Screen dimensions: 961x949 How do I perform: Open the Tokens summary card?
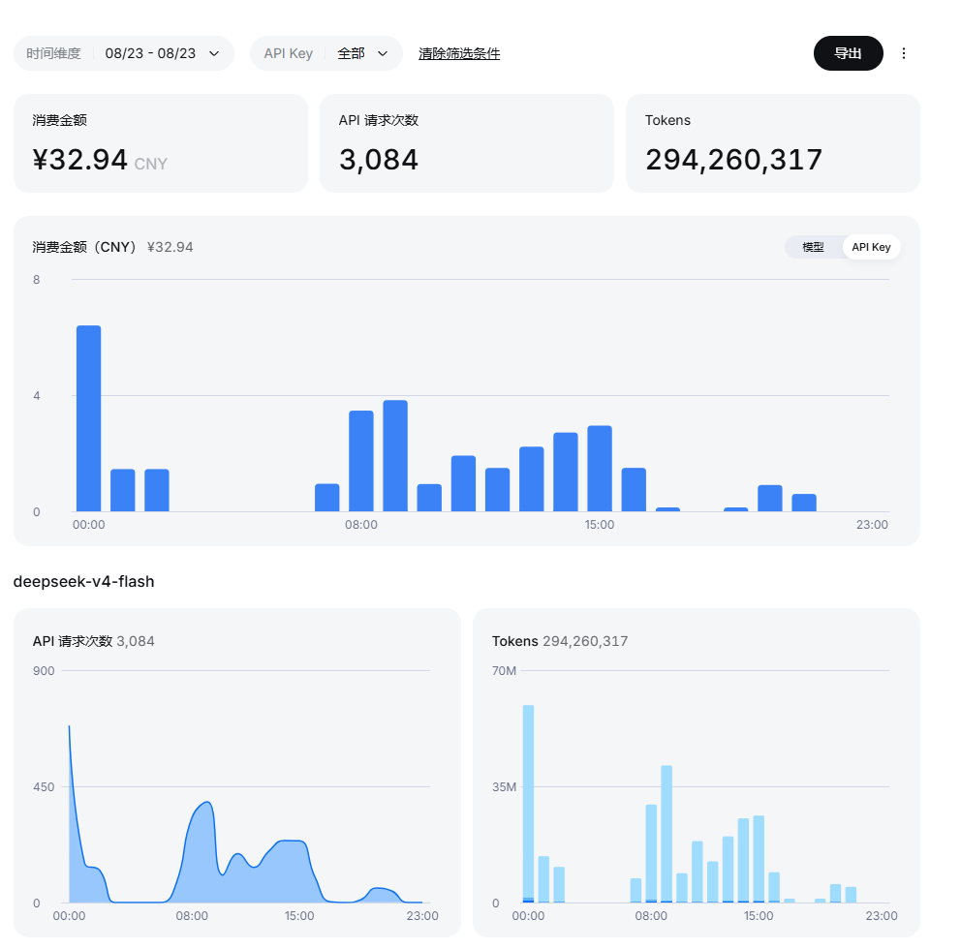773,143
